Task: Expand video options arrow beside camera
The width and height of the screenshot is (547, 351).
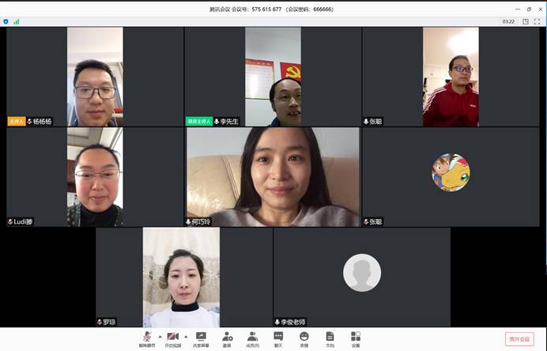Action: click(x=185, y=336)
